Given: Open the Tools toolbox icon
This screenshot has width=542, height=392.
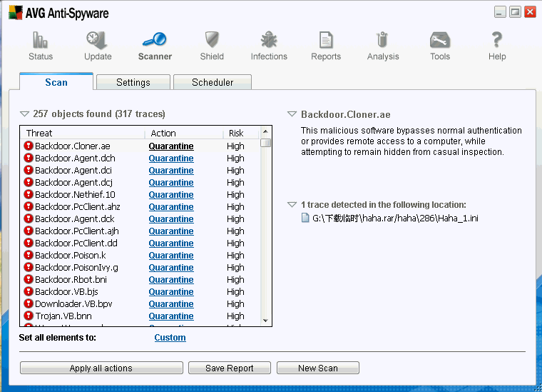Looking at the screenshot, I should 440,40.
